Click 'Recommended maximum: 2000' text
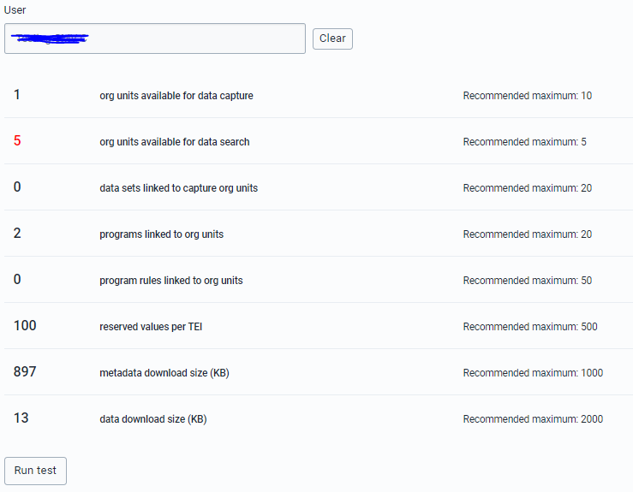The width and height of the screenshot is (633, 492). click(533, 419)
